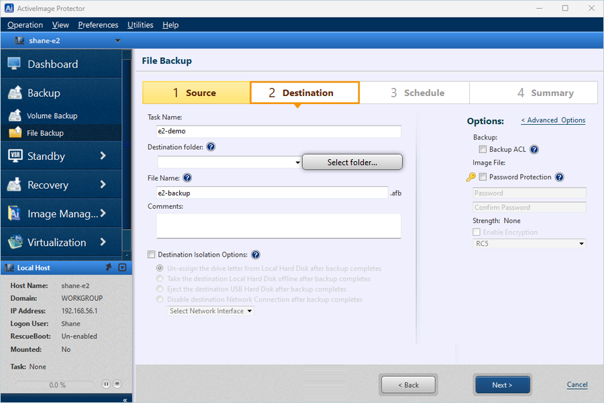This screenshot has width=604, height=403.
Task: Click the Recovery section icon
Action: 14,184
